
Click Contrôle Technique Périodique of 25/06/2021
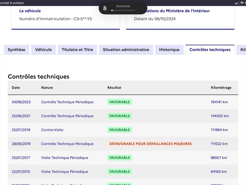tap(67, 116)
